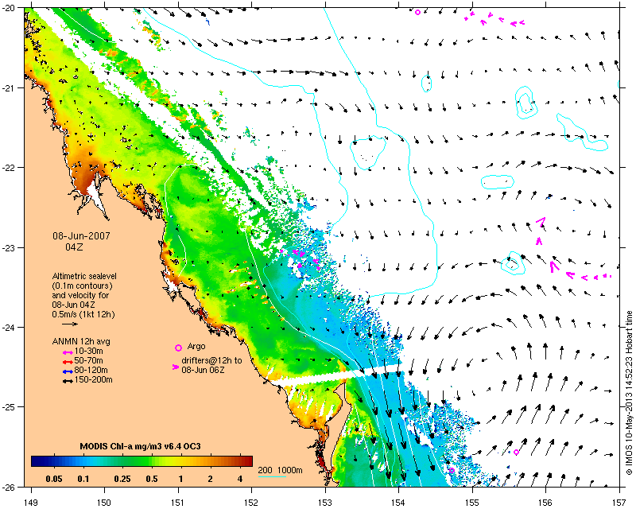Viewport: 636px width, 509px height.
Task: Click the '151' longitude axis label
Action: click(178, 503)
